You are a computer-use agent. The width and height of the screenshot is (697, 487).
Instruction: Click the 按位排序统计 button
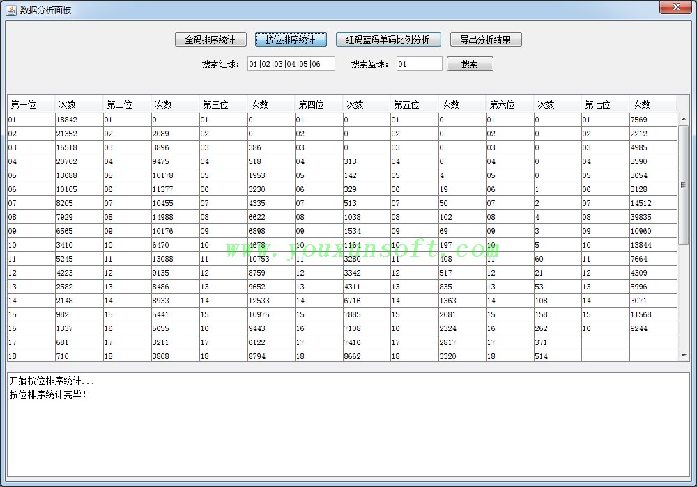coord(291,40)
